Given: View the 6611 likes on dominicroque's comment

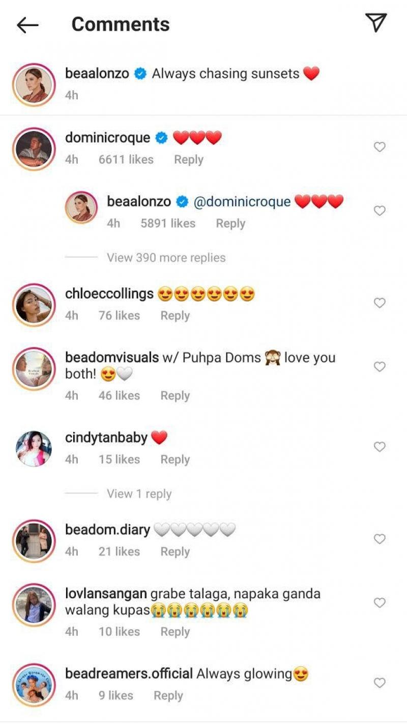Looking at the screenshot, I should point(126,160).
